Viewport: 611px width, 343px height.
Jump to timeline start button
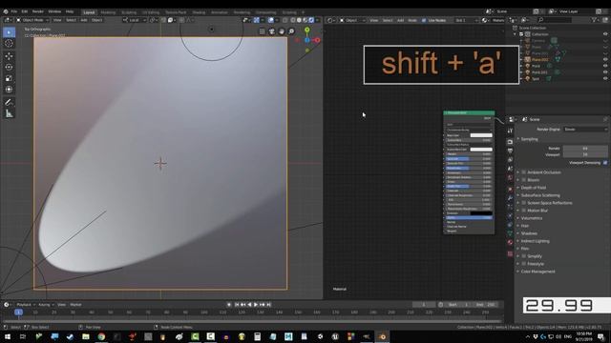coord(237,305)
